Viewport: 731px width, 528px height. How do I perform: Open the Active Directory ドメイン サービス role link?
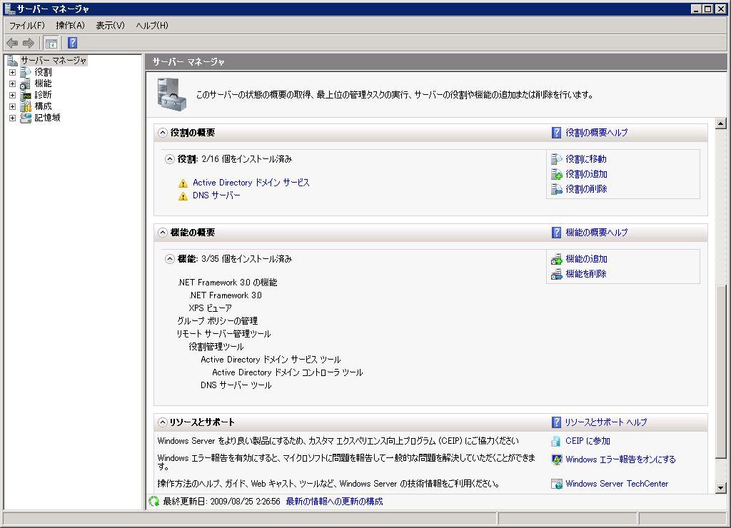click(x=251, y=183)
